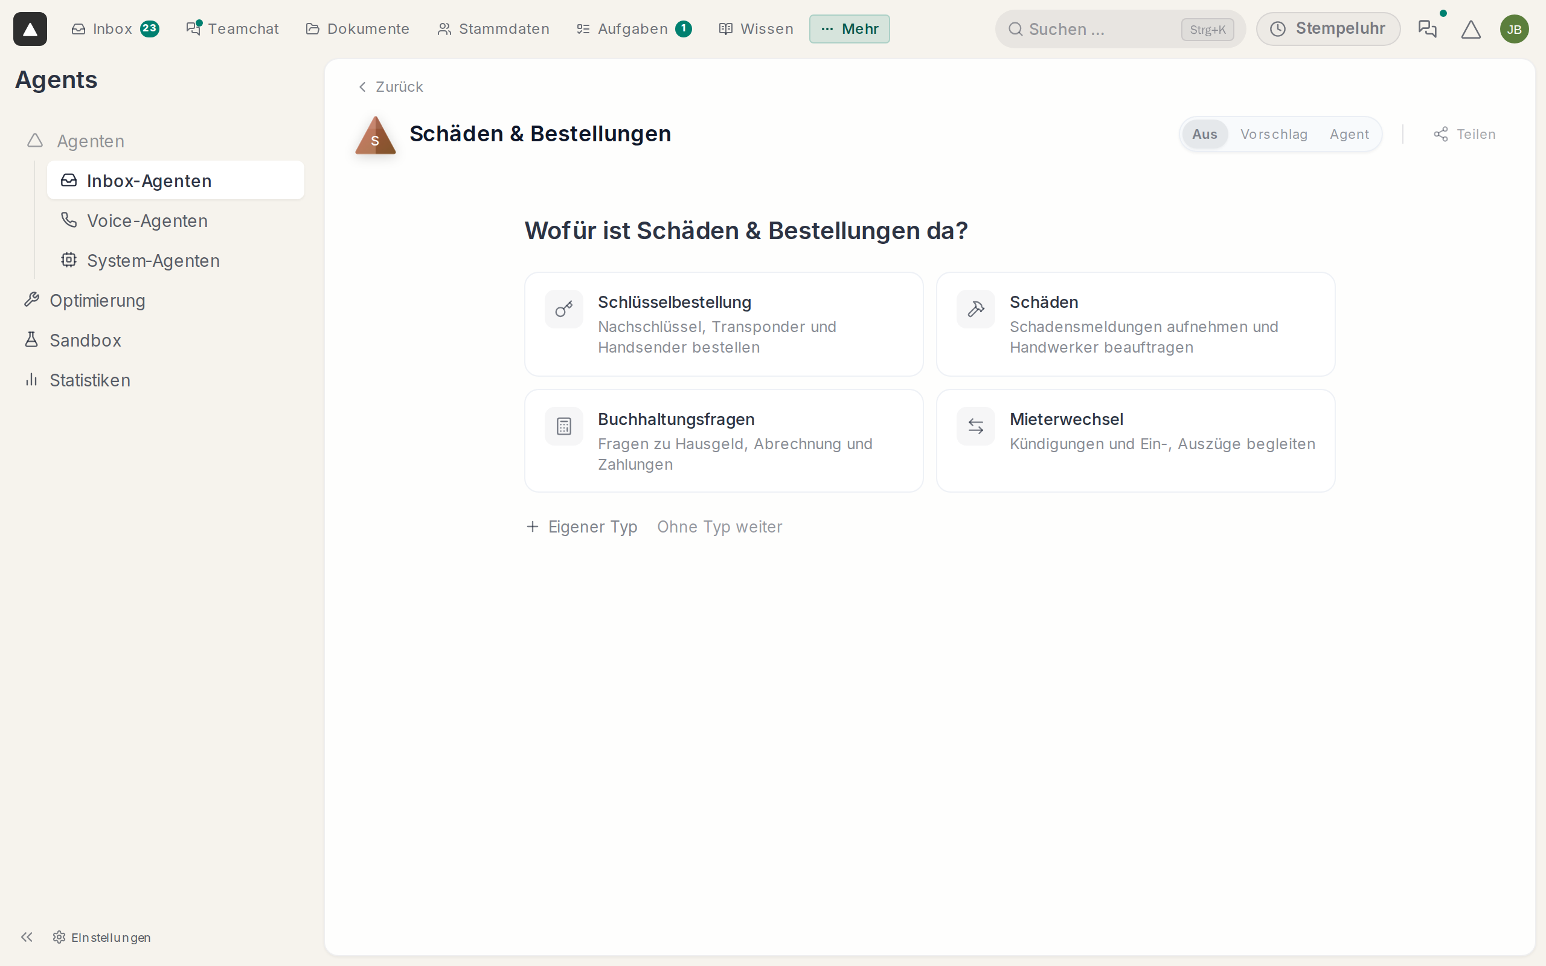
Task: Share via the Teilen button
Action: tap(1464, 134)
